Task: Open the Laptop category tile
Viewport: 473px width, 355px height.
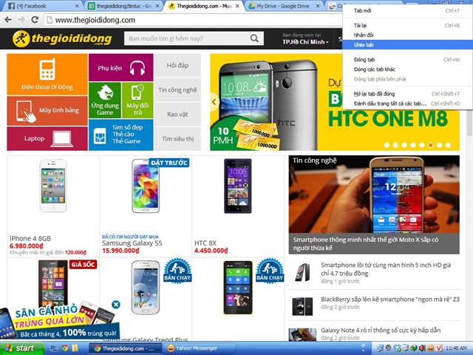Action: tap(47, 138)
